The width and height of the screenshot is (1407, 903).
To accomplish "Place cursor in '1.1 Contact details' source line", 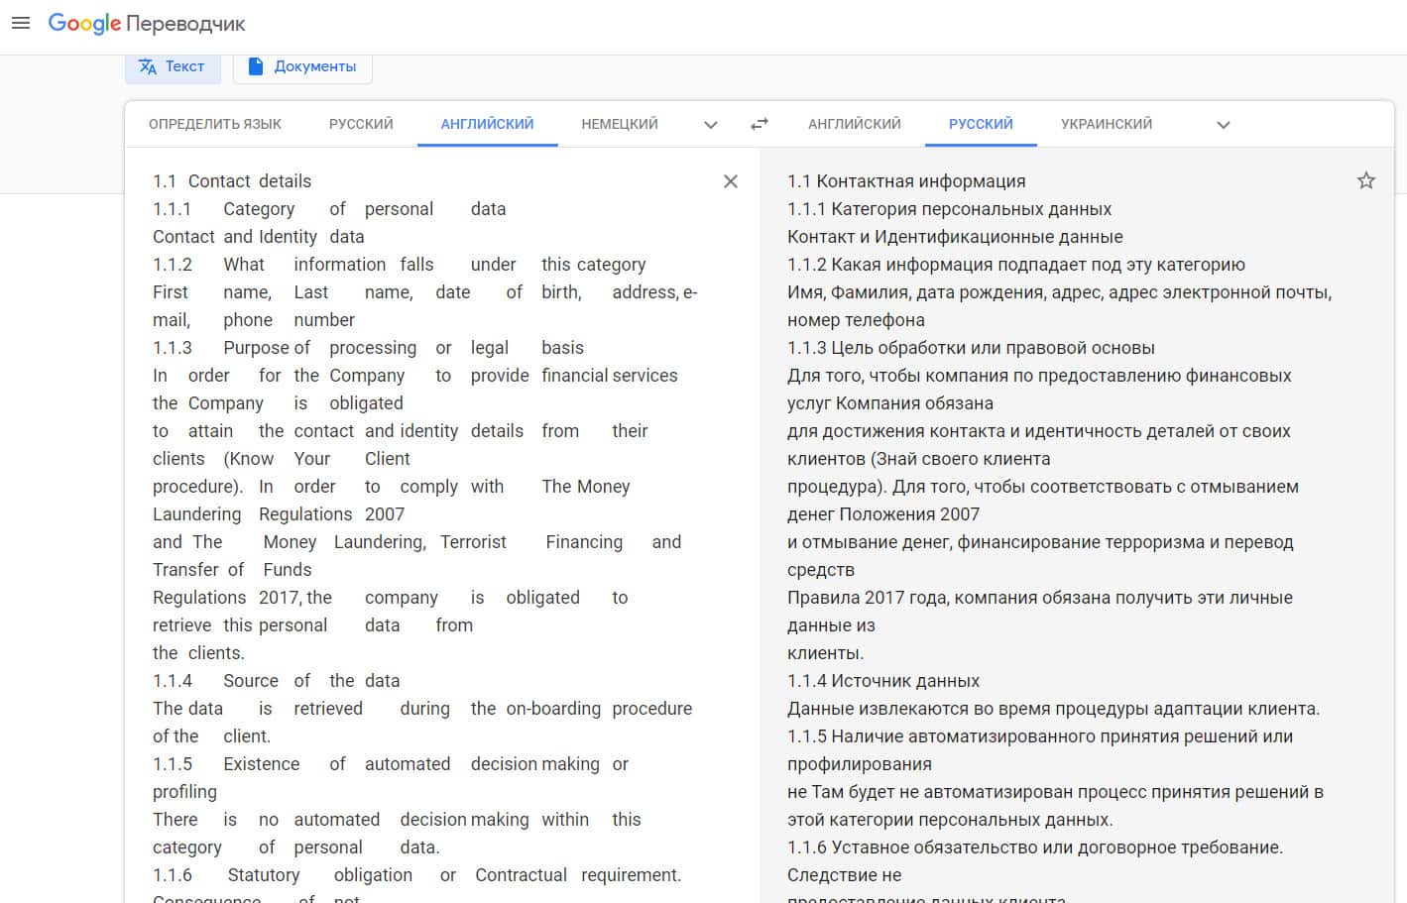I will click(x=232, y=181).
